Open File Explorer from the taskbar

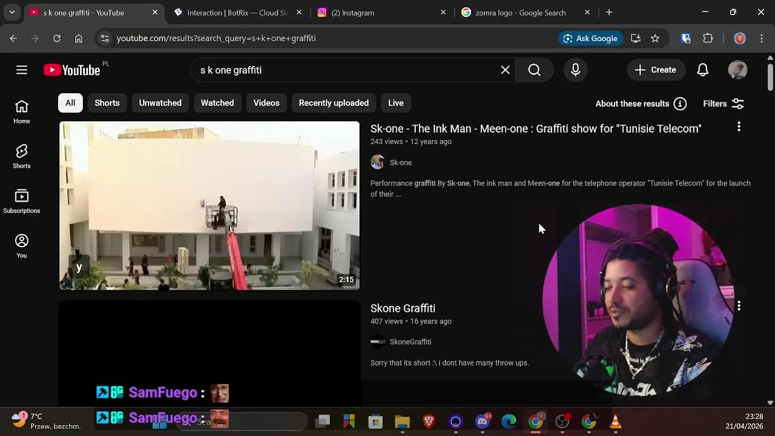click(x=402, y=421)
